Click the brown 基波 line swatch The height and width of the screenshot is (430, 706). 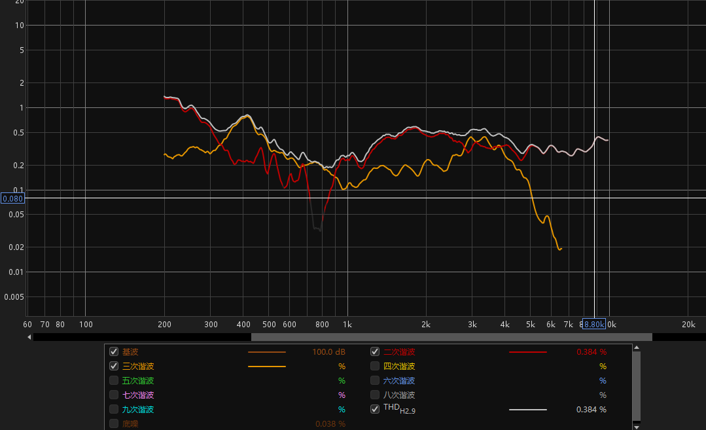coord(266,352)
